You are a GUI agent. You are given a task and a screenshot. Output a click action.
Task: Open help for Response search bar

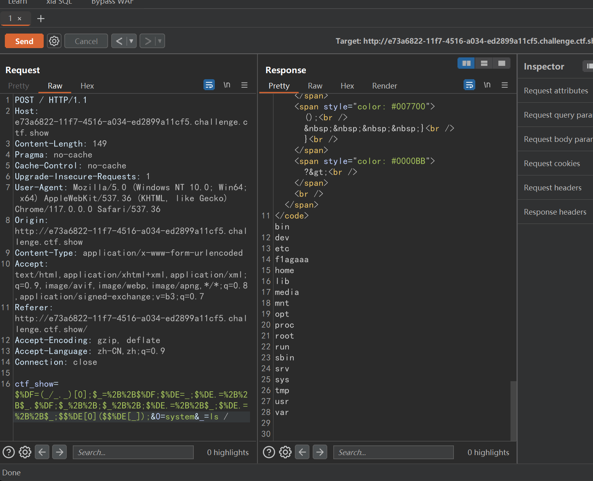pos(269,452)
